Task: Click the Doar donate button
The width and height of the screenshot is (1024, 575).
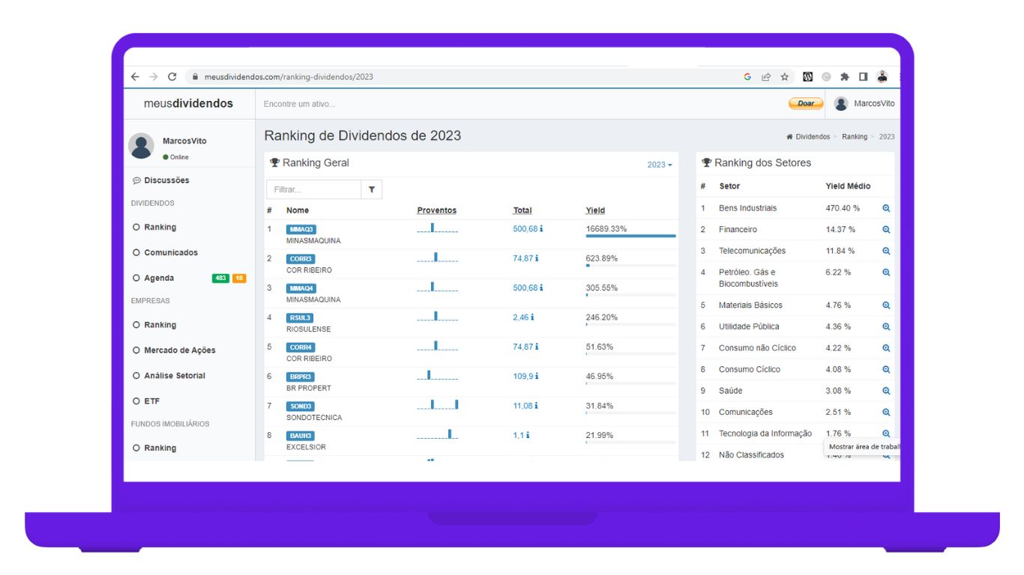Action: pos(805,104)
